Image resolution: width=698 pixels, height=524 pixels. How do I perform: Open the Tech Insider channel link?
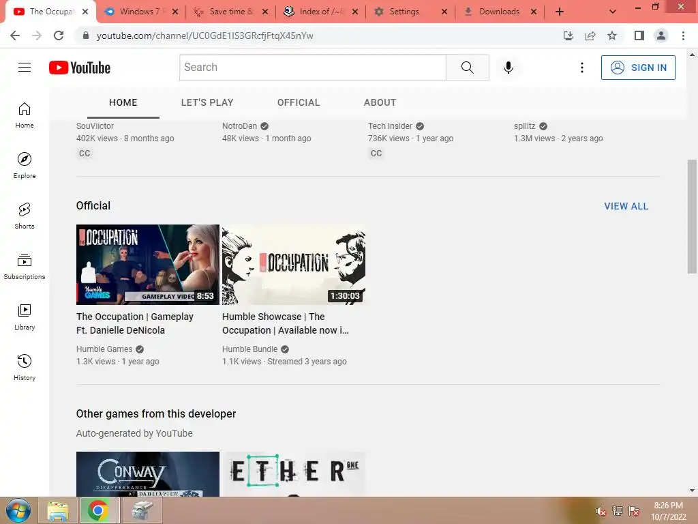390,126
